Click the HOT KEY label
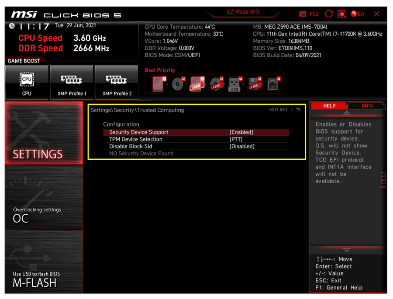 tap(278, 110)
